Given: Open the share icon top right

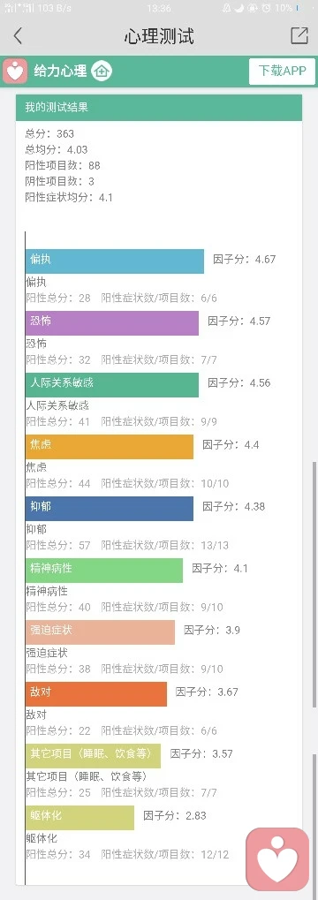Looking at the screenshot, I should [299, 35].
